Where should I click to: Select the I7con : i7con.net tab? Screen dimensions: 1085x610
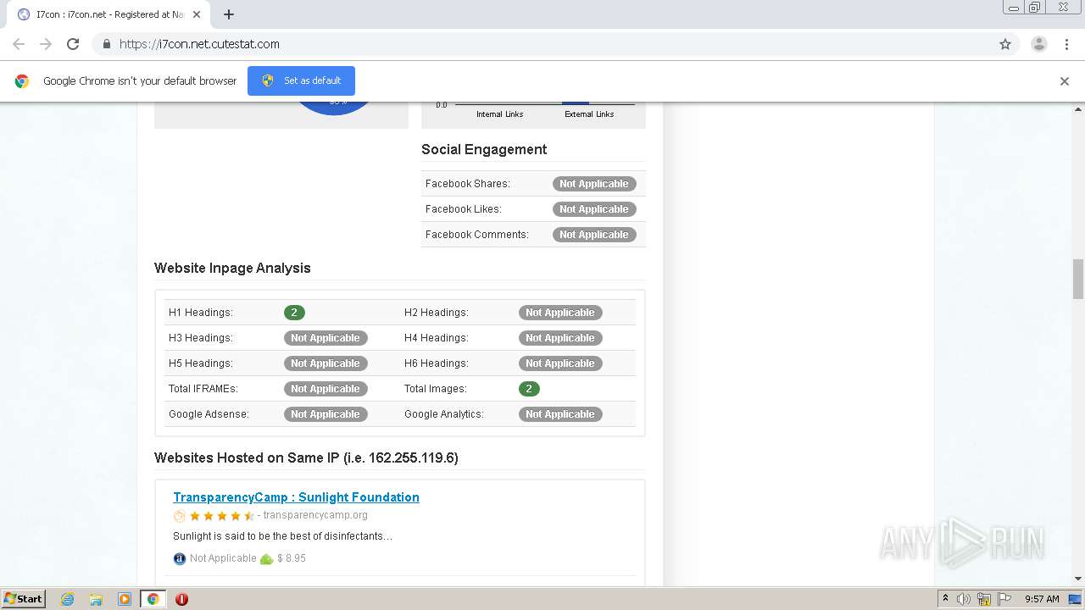(x=110, y=14)
